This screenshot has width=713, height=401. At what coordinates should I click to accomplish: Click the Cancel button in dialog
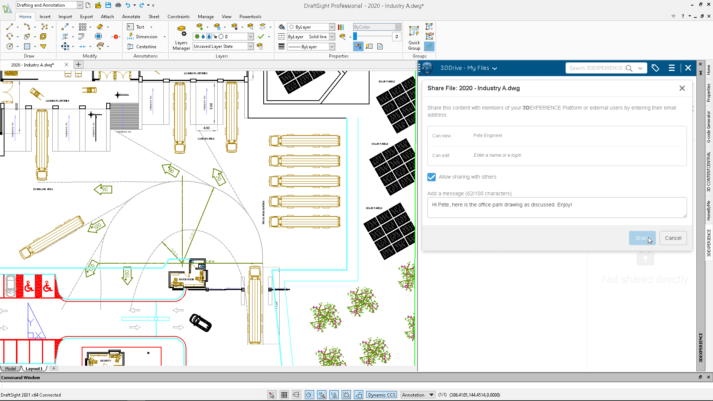click(x=673, y=238)
